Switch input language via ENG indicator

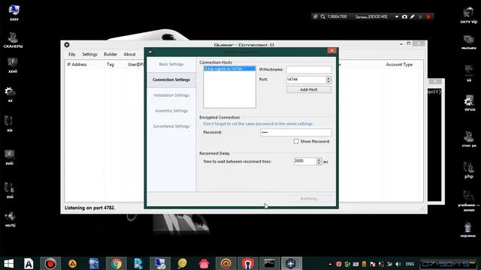[410, 264]
